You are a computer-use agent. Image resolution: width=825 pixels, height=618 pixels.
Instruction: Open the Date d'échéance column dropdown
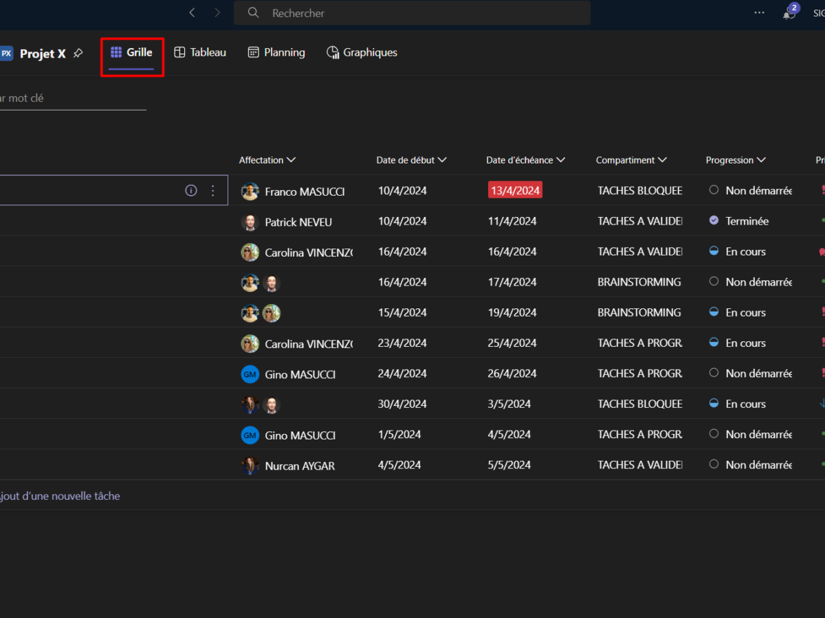[561, 160]
